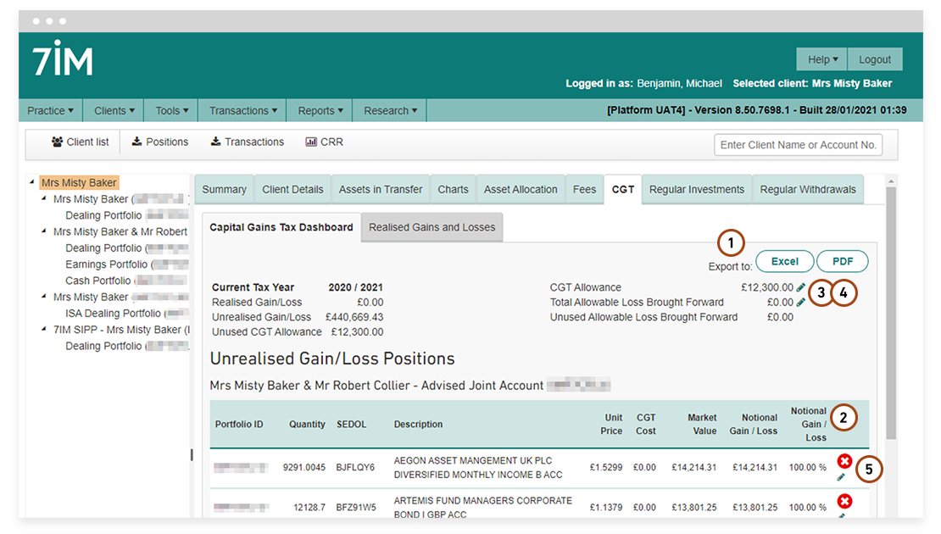Open the toolbar Transactions shortcut beside Positions
Image resolution: width=941 pixels, height=534 pixels.
(x=248, y=142)
